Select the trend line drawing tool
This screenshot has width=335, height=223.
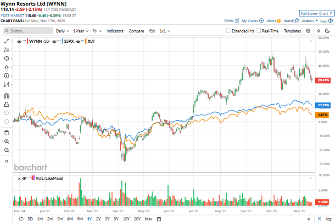coord(6,41)
